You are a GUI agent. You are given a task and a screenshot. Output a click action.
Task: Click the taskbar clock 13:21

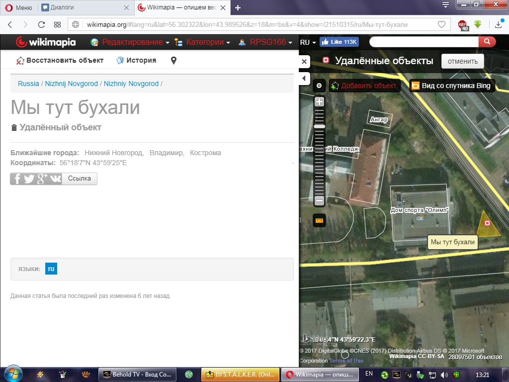click(x=482, y=375)
